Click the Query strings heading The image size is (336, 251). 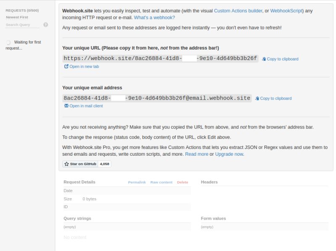click(x=77, y=218)
